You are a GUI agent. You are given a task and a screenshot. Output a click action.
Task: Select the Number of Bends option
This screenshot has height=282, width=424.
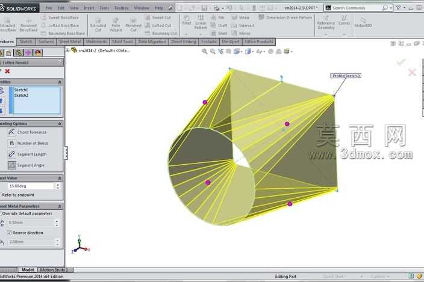(x=28, y=143)
